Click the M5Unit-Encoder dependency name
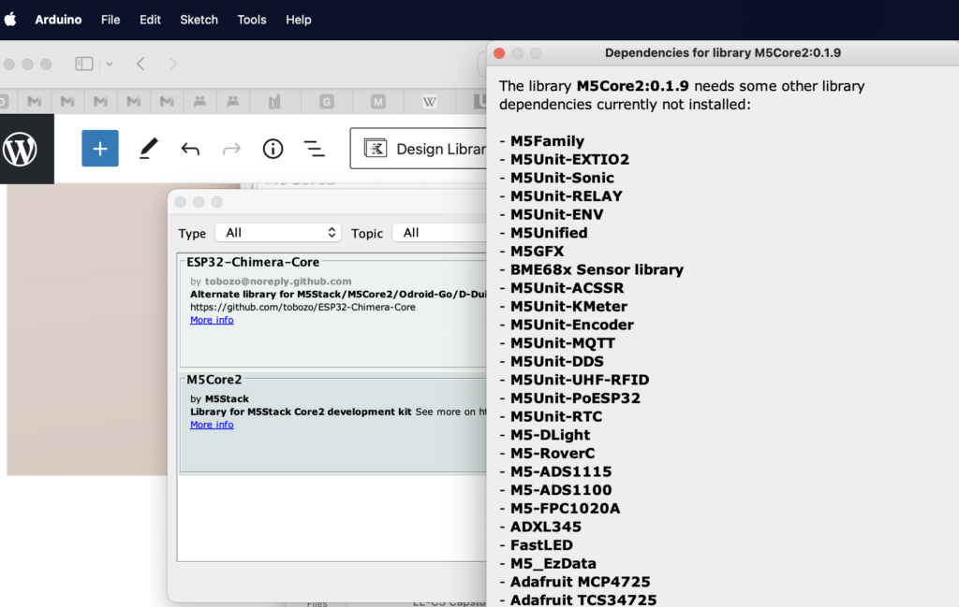959x607 pixels. [572, 325]
